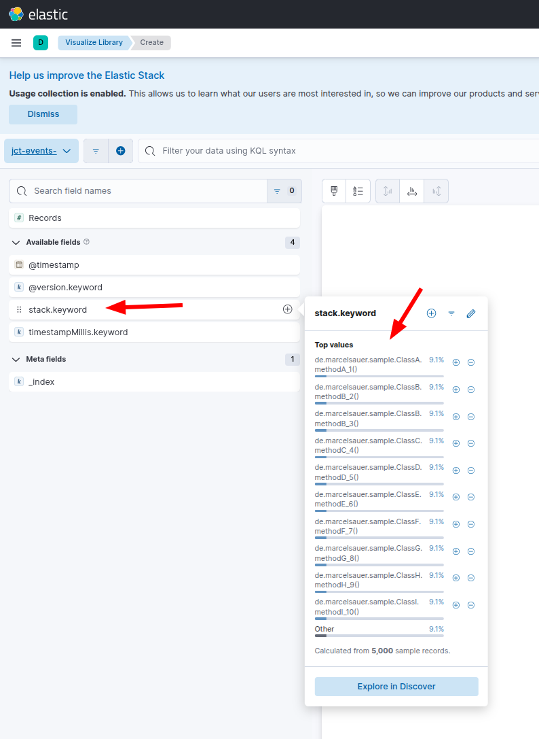The width and height of the screenshot is (539, 739).
Task: Click the ClassA.methodA_1() value text
Action: (368, 364)
